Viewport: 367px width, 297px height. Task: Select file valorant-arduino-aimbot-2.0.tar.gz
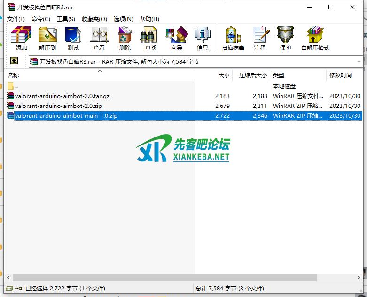(x=62, y=96)
